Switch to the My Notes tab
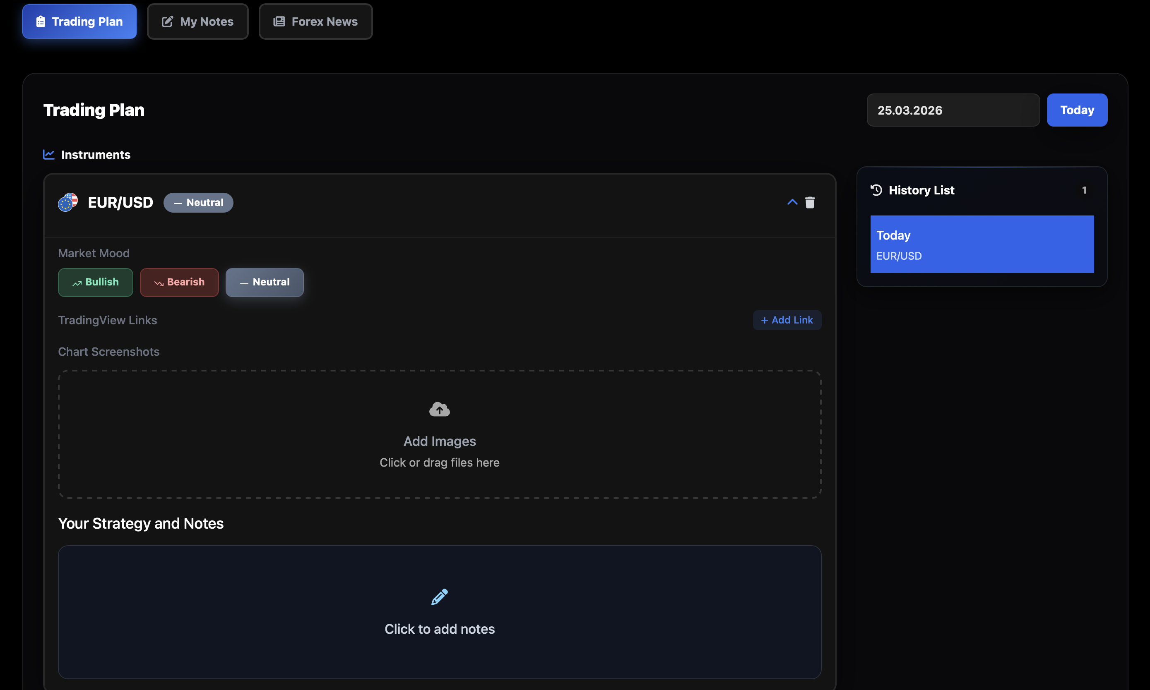1150x690 pixels. tap(198, 22)
